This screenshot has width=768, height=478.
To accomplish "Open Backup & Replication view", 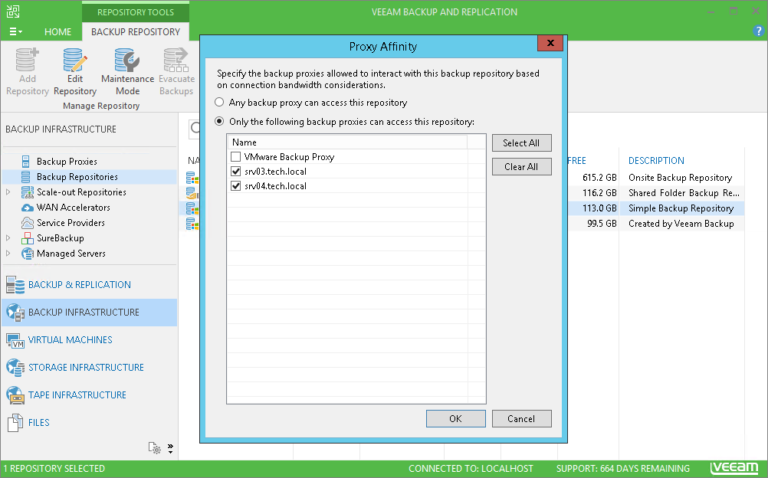I will (x=80, y=285).
